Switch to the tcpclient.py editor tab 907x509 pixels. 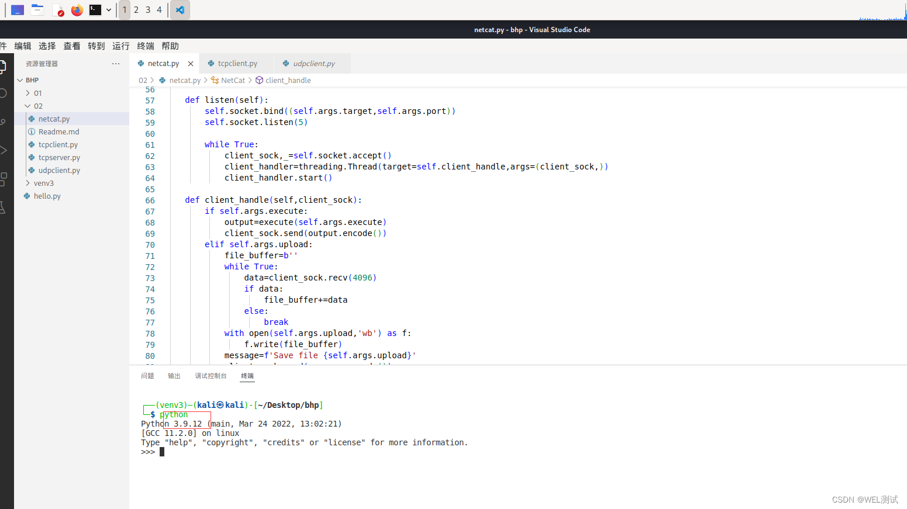[x=236, y=64]
